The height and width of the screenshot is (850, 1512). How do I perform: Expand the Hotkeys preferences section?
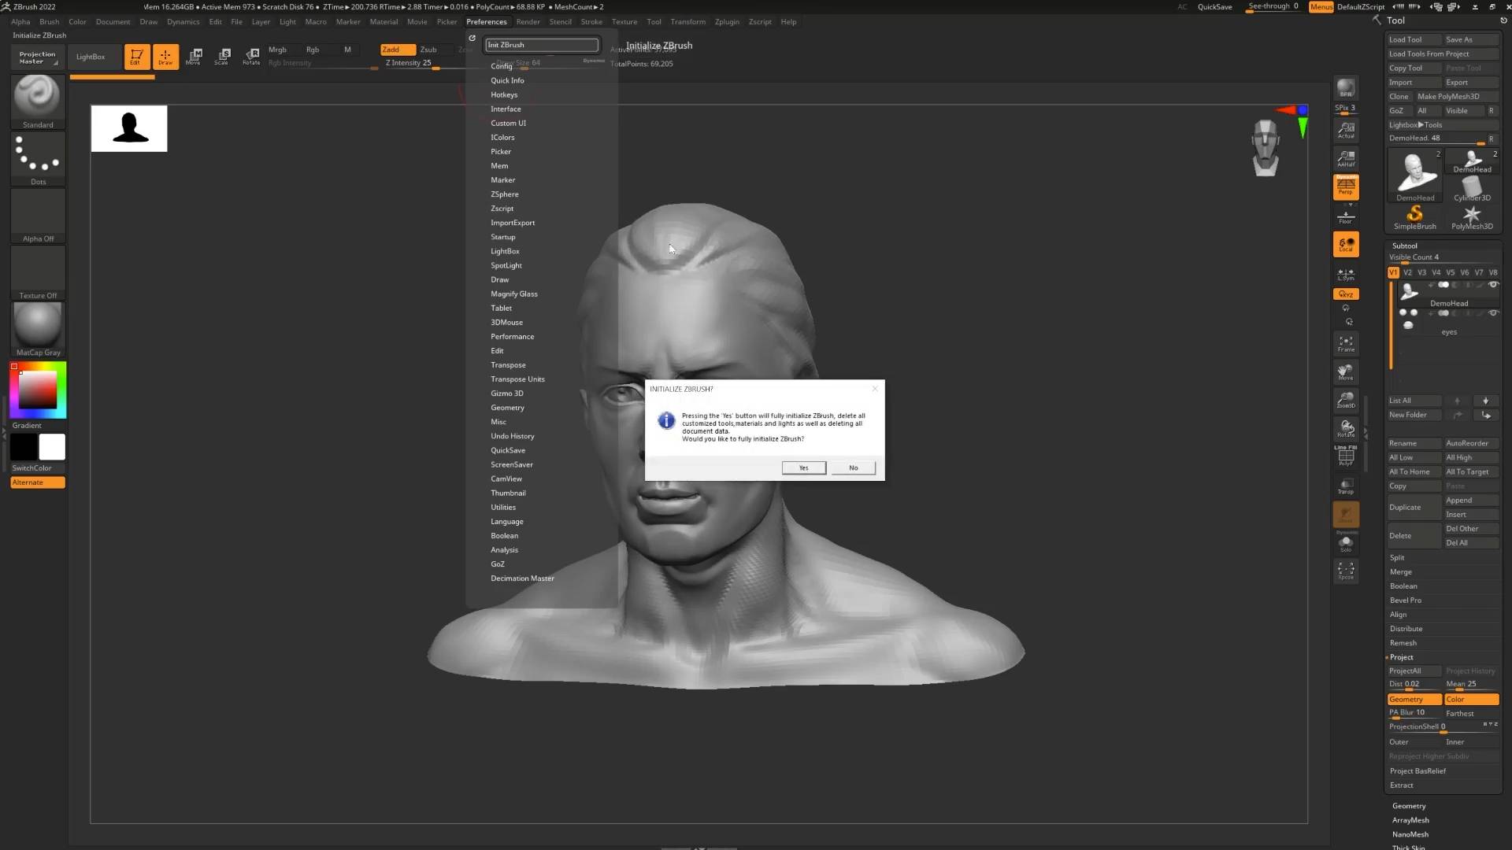(x=504, y=94)
